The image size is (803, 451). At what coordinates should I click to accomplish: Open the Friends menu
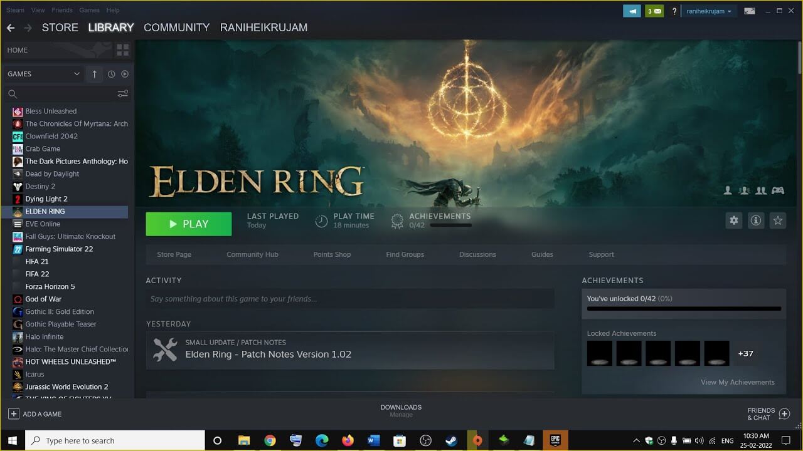point(62,10)
